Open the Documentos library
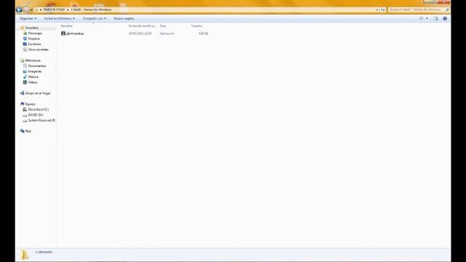 tap(37, 66)
